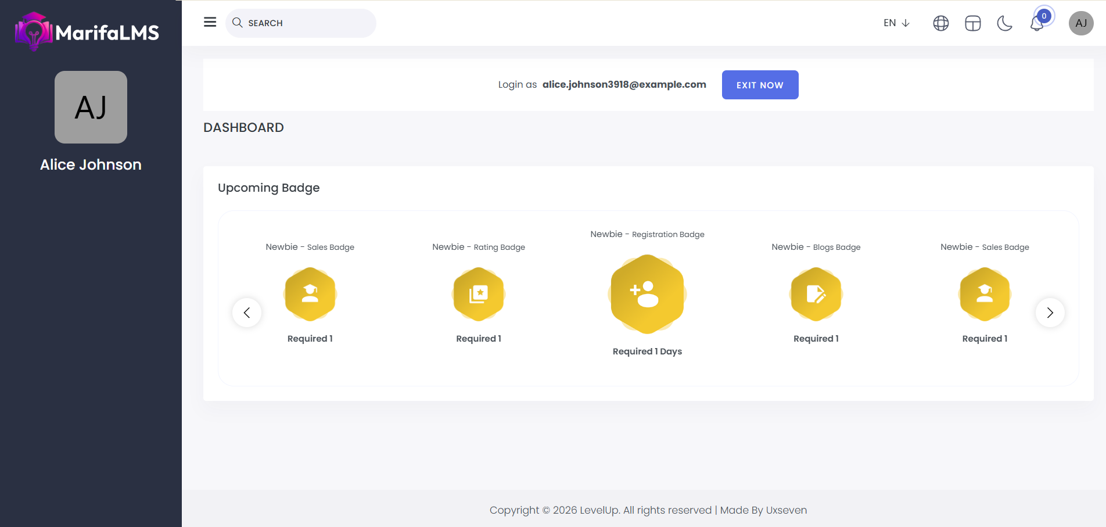
Task: Select the Newbie Rating Badge icon
Action: 479,294
